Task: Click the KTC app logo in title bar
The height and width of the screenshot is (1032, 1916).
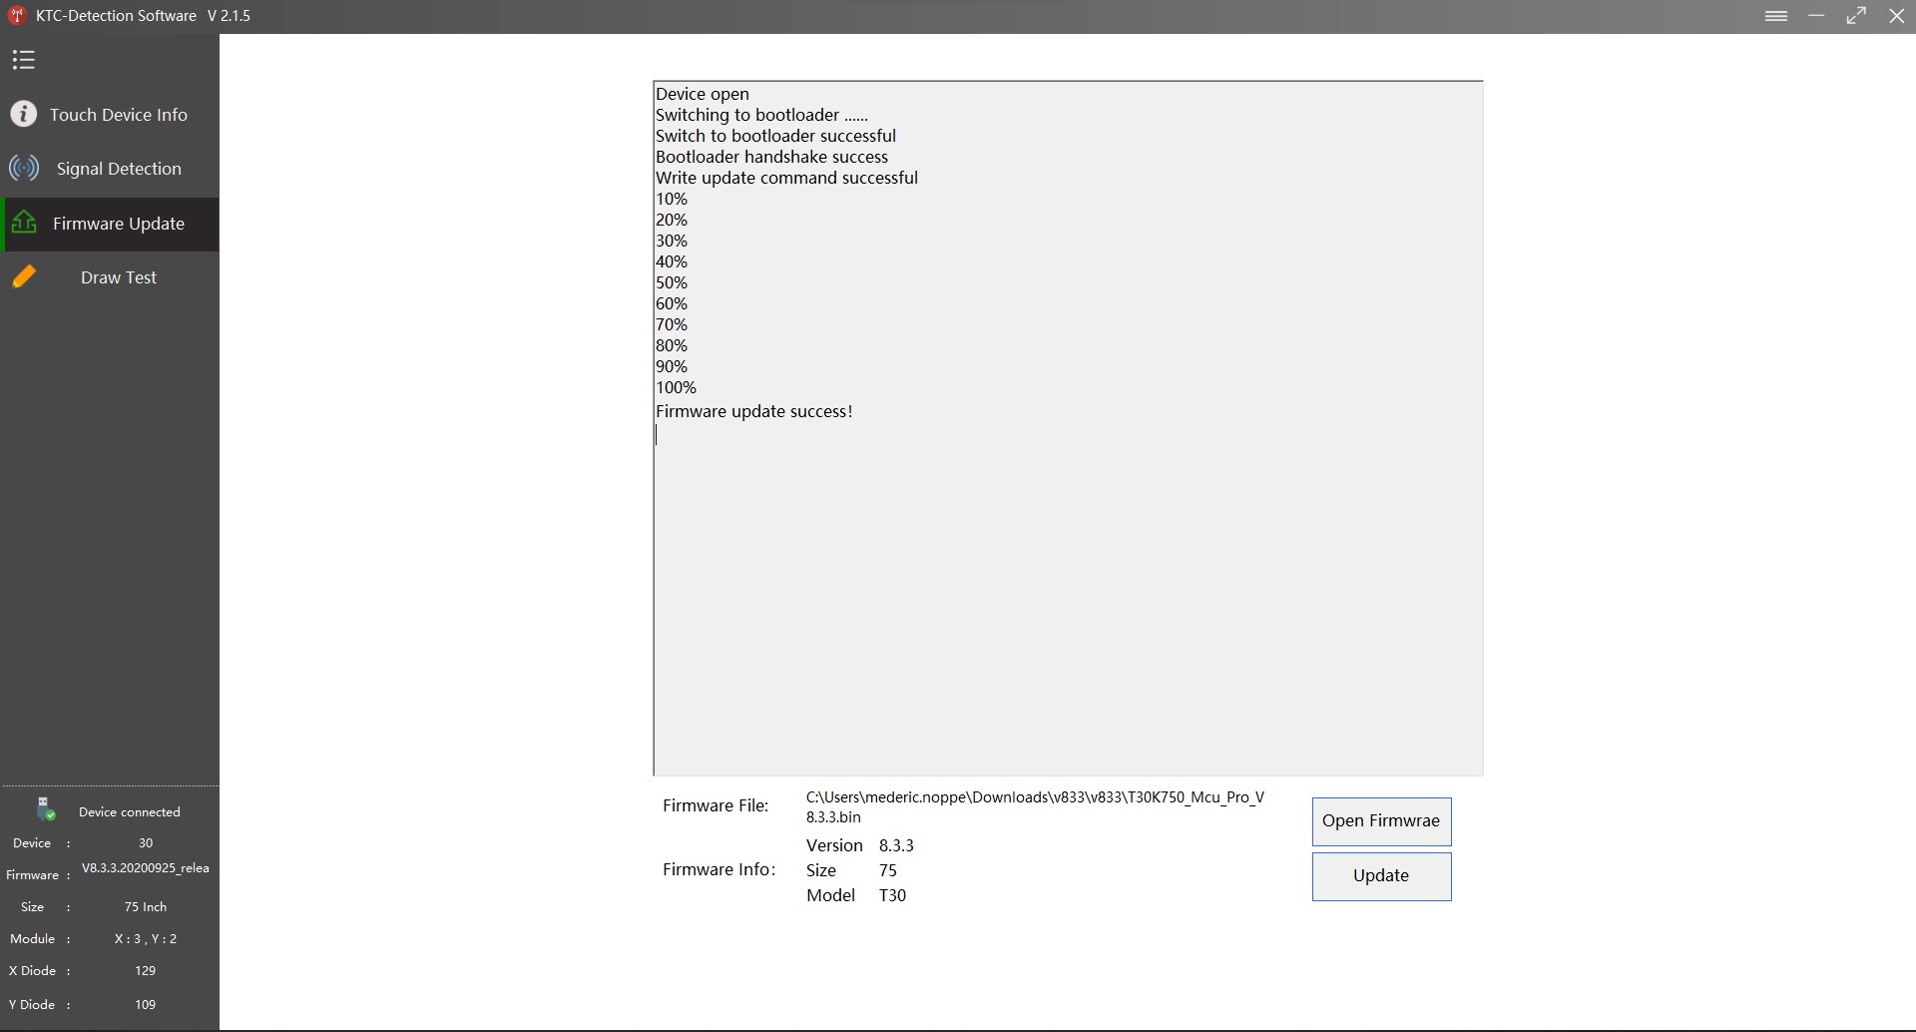Action: coord(16,15)
